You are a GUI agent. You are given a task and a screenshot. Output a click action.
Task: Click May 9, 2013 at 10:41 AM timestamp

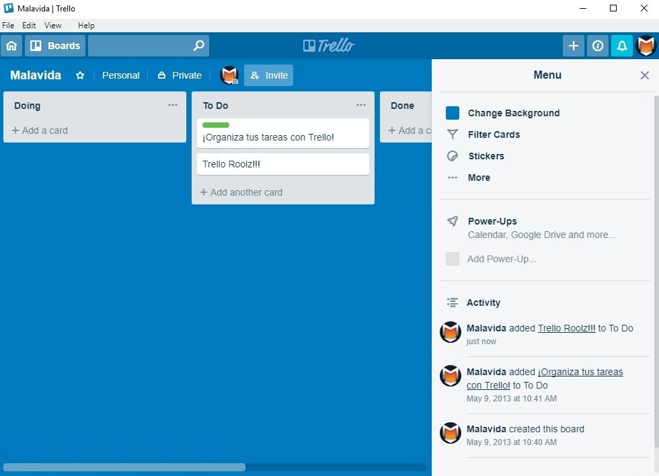pos(512,398)
